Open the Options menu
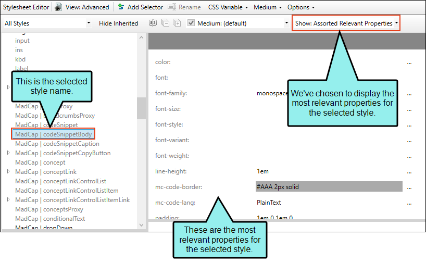426x263 pixels. coord(301,7)
